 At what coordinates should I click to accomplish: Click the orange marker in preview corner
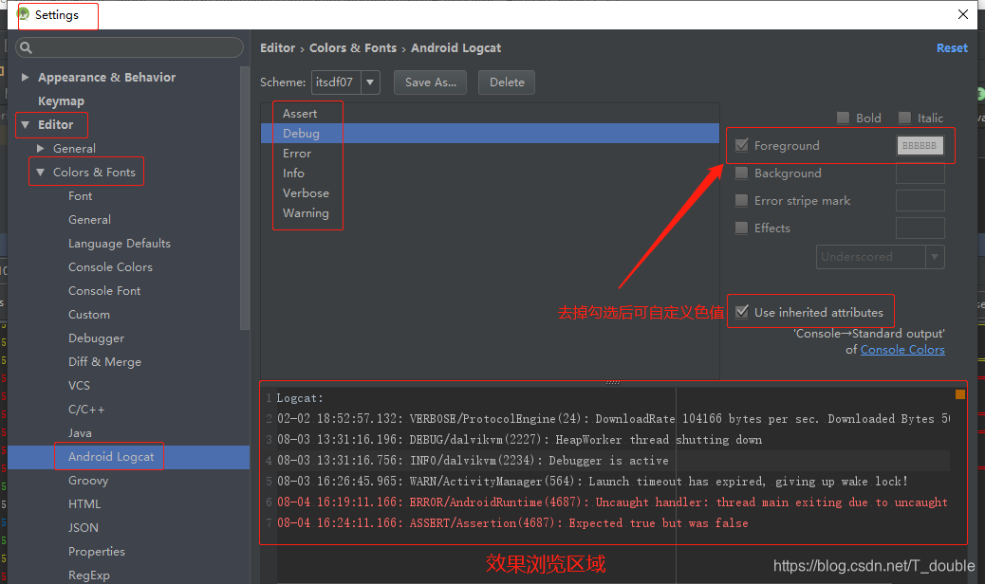tap(960, 394)
